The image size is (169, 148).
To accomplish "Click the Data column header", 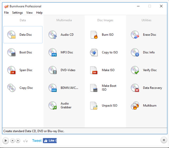I will click(x=23, y=20).
